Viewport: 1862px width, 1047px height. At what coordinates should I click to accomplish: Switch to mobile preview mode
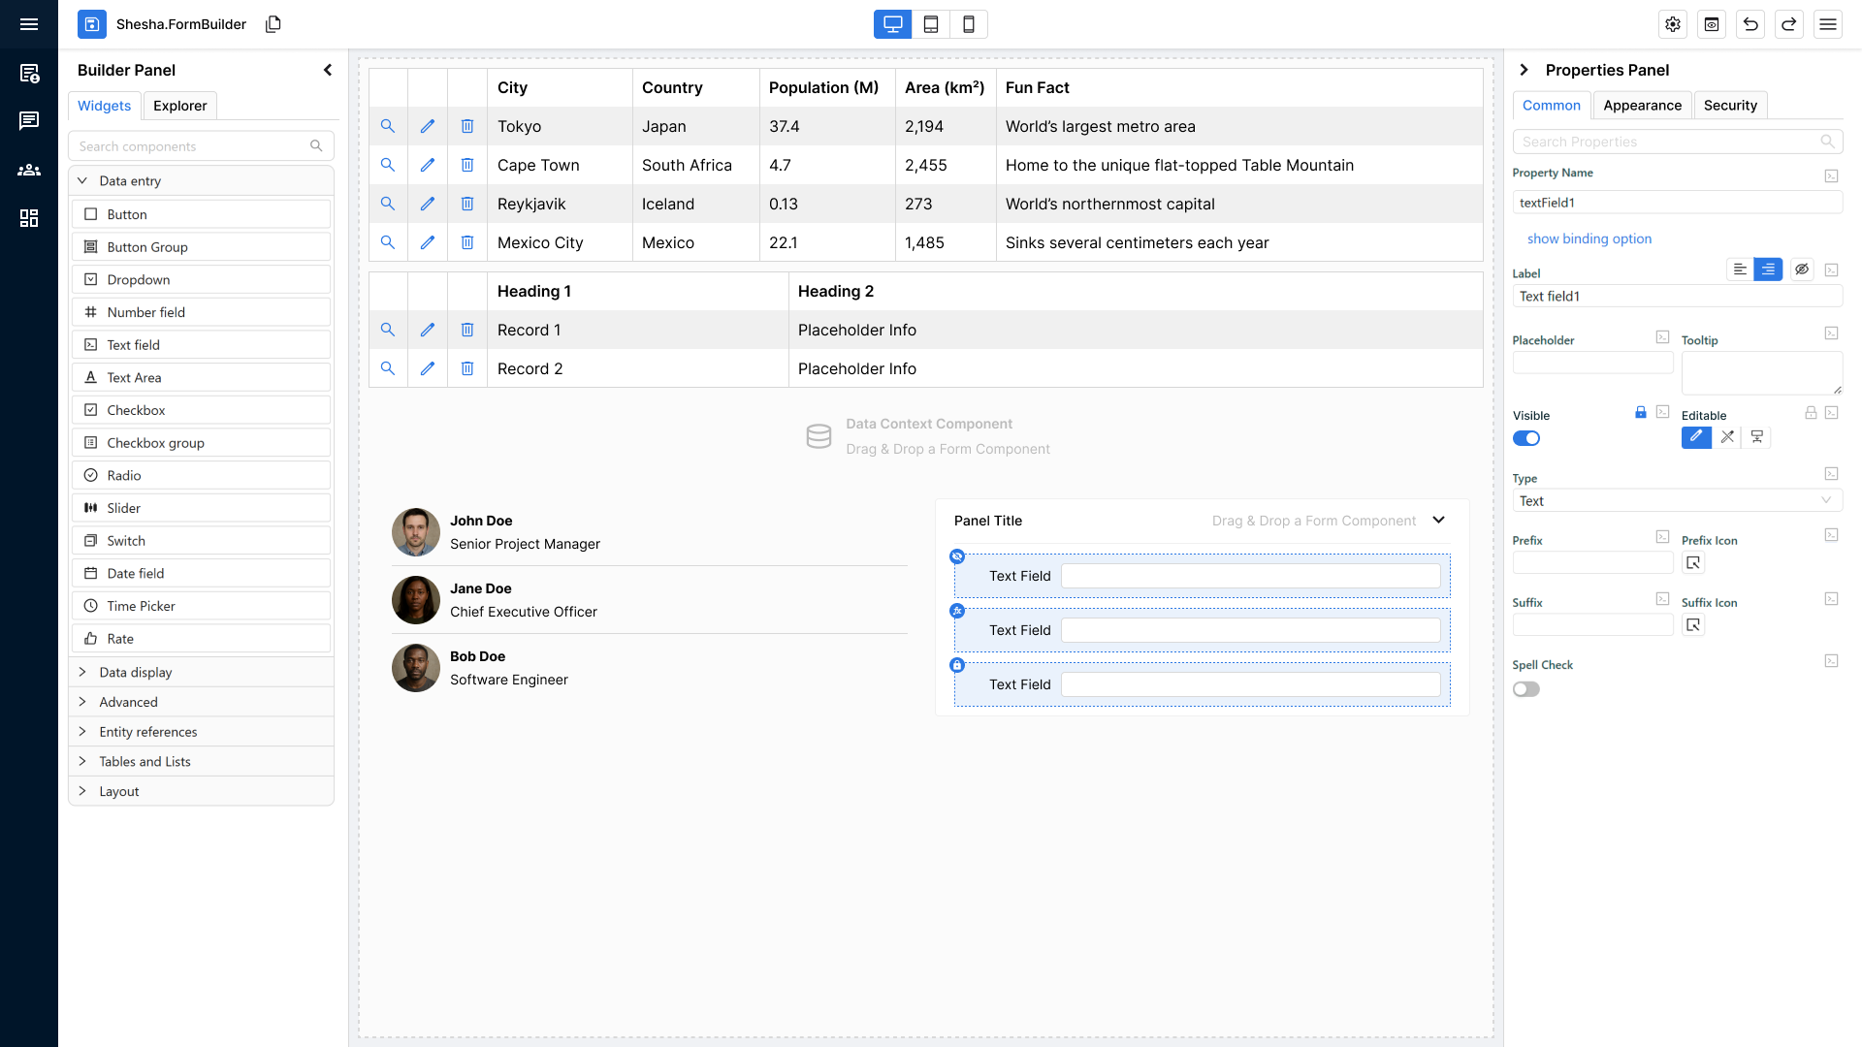(968, 24)
